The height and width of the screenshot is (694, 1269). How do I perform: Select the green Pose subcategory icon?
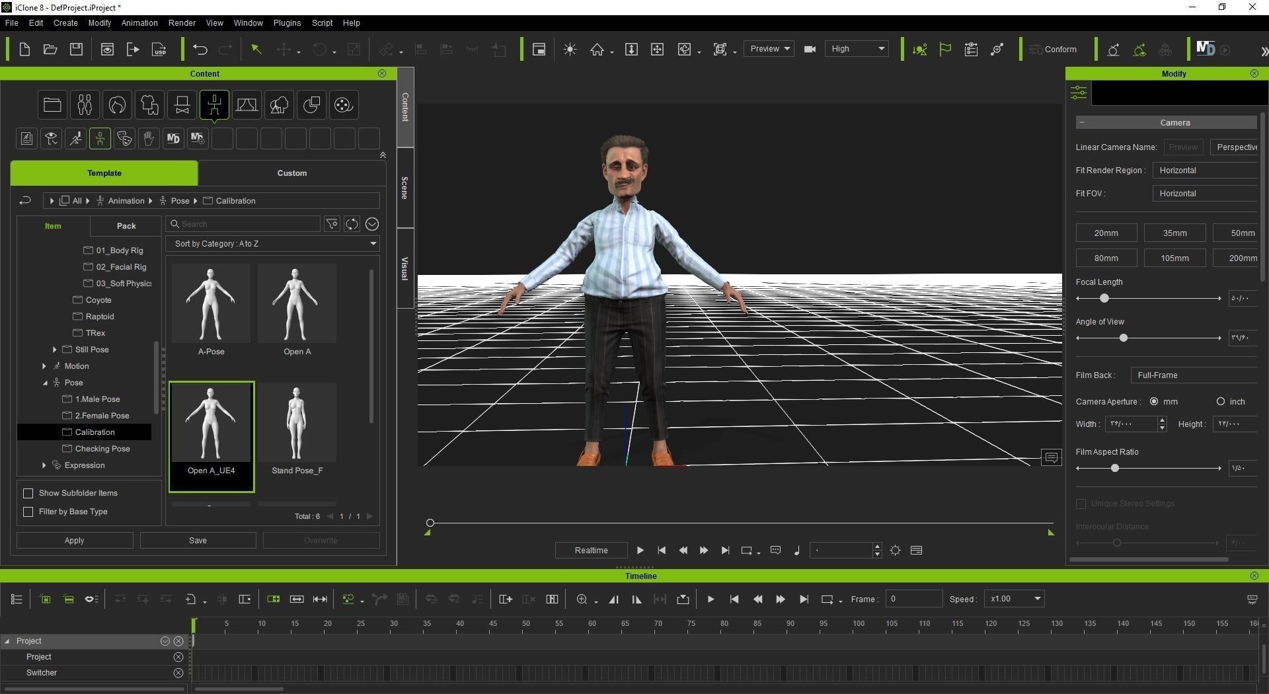click(100, 138)
